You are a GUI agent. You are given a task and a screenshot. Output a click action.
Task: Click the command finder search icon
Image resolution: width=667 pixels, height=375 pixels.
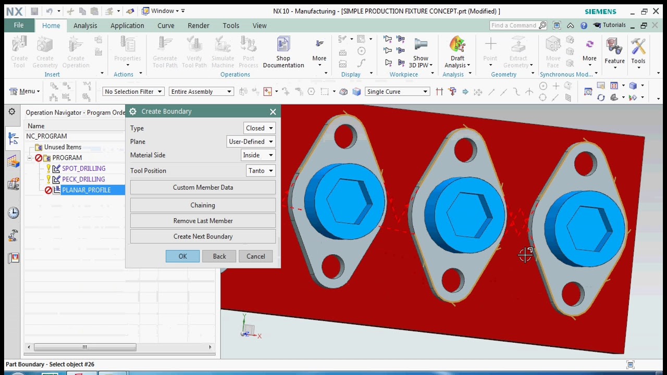pyautogui.click(x=542, y=25)
